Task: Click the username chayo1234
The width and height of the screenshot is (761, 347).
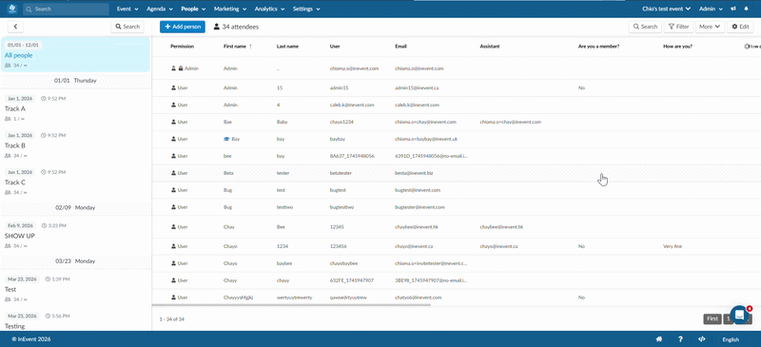Action: 341,122
